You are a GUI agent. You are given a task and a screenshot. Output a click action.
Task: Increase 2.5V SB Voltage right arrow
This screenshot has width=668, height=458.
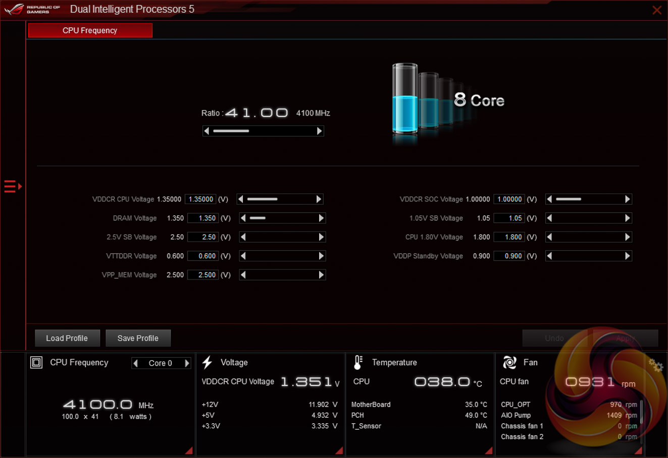322,237
